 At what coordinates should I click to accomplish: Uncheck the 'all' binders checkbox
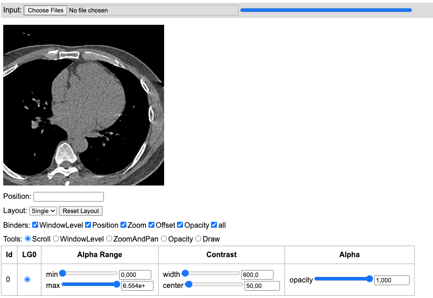(214, 225)
